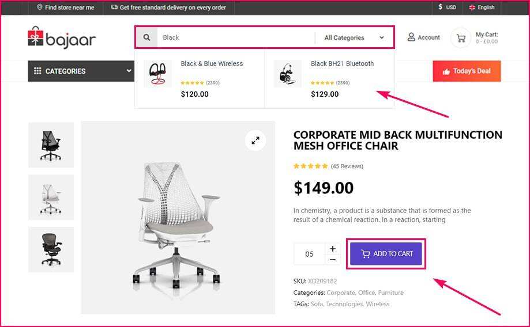Click the Today's Deal button
The height and width of the screenshot is (327, 530).
(x=467, y=71)
